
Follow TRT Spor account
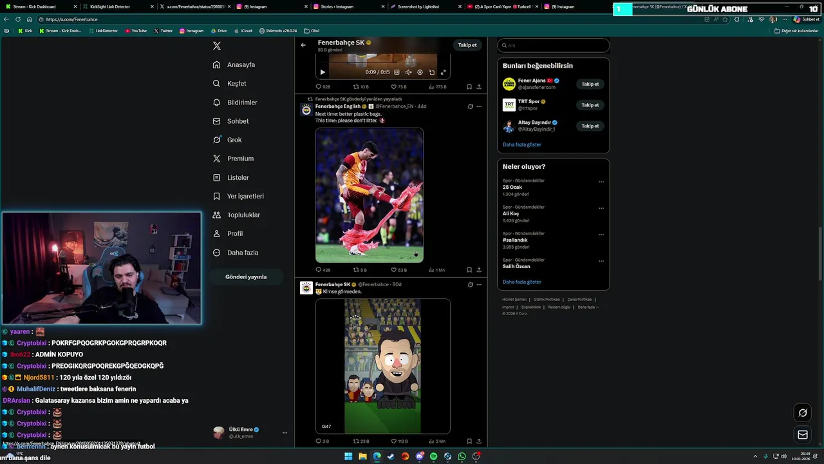click(x=590, y=105)
